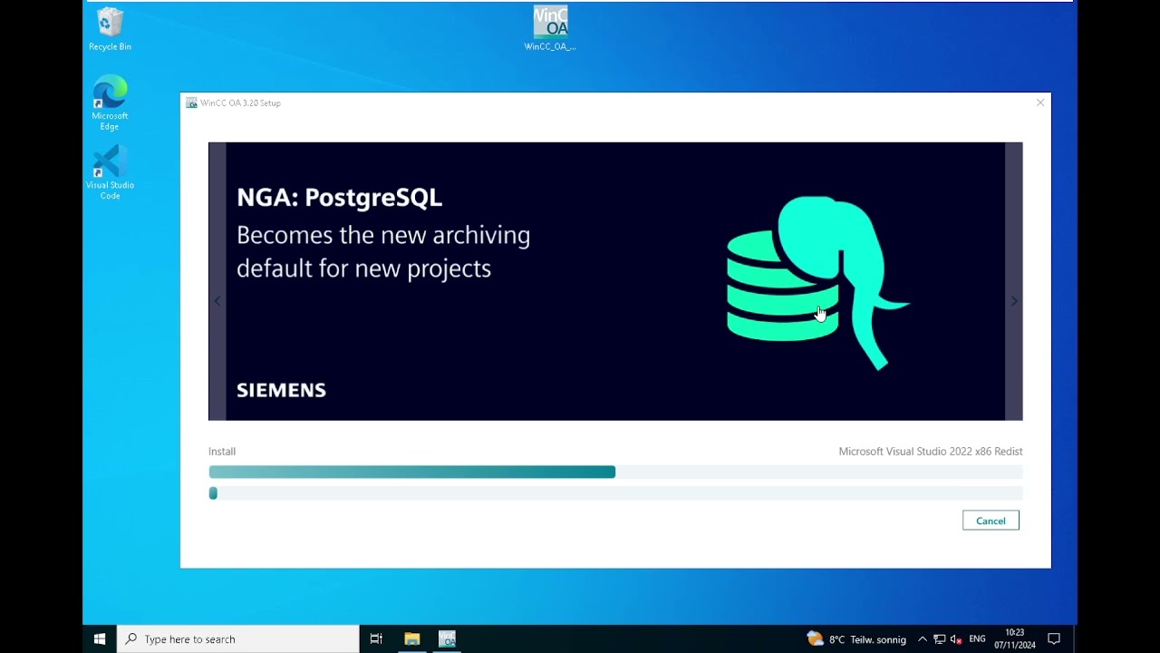The image size is (1160, 653).
Task: Show hidden system tray icons
Action: click(923, 639)
